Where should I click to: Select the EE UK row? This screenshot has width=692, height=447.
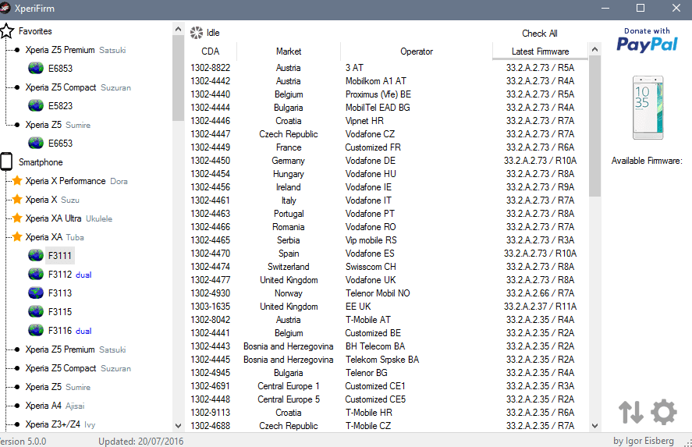pos(387,307)
